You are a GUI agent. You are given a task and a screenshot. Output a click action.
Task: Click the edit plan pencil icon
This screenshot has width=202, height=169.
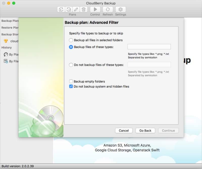(76, 9)
